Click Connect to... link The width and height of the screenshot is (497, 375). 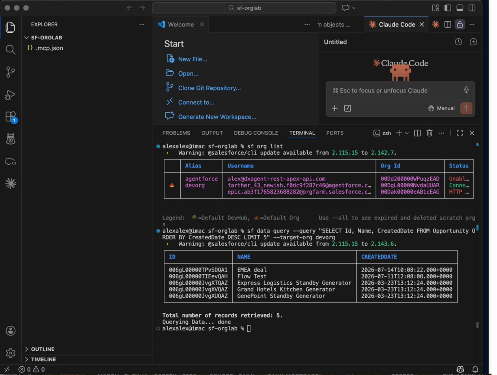[196, 102]
